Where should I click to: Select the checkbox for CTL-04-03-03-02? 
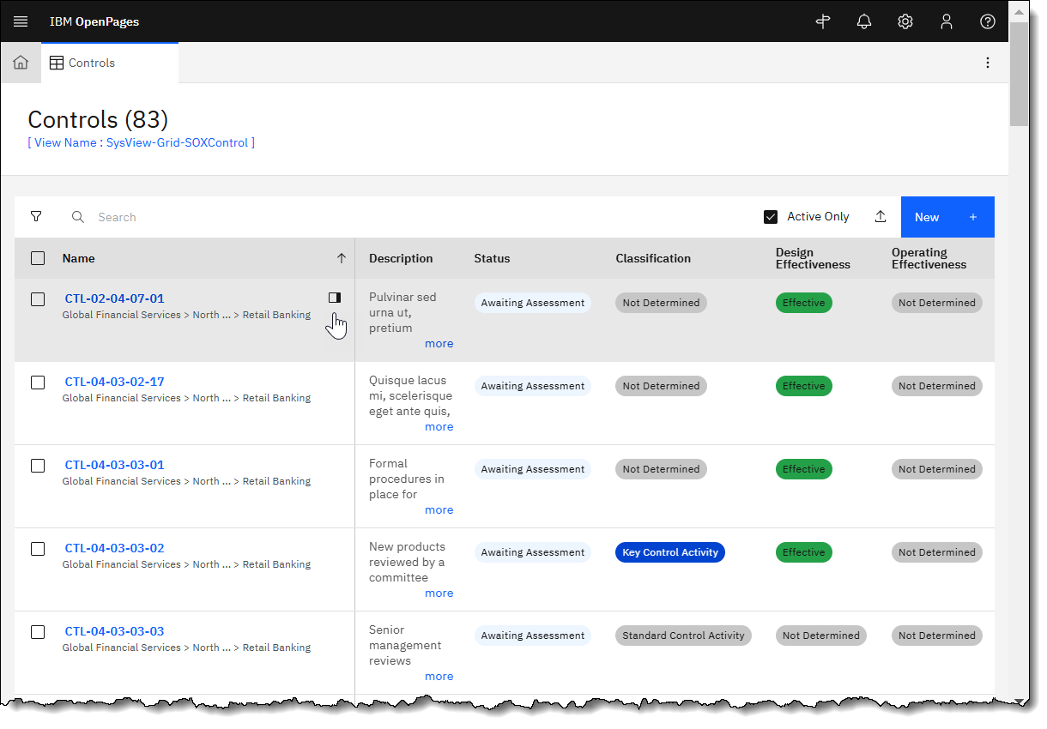point(38,549)
